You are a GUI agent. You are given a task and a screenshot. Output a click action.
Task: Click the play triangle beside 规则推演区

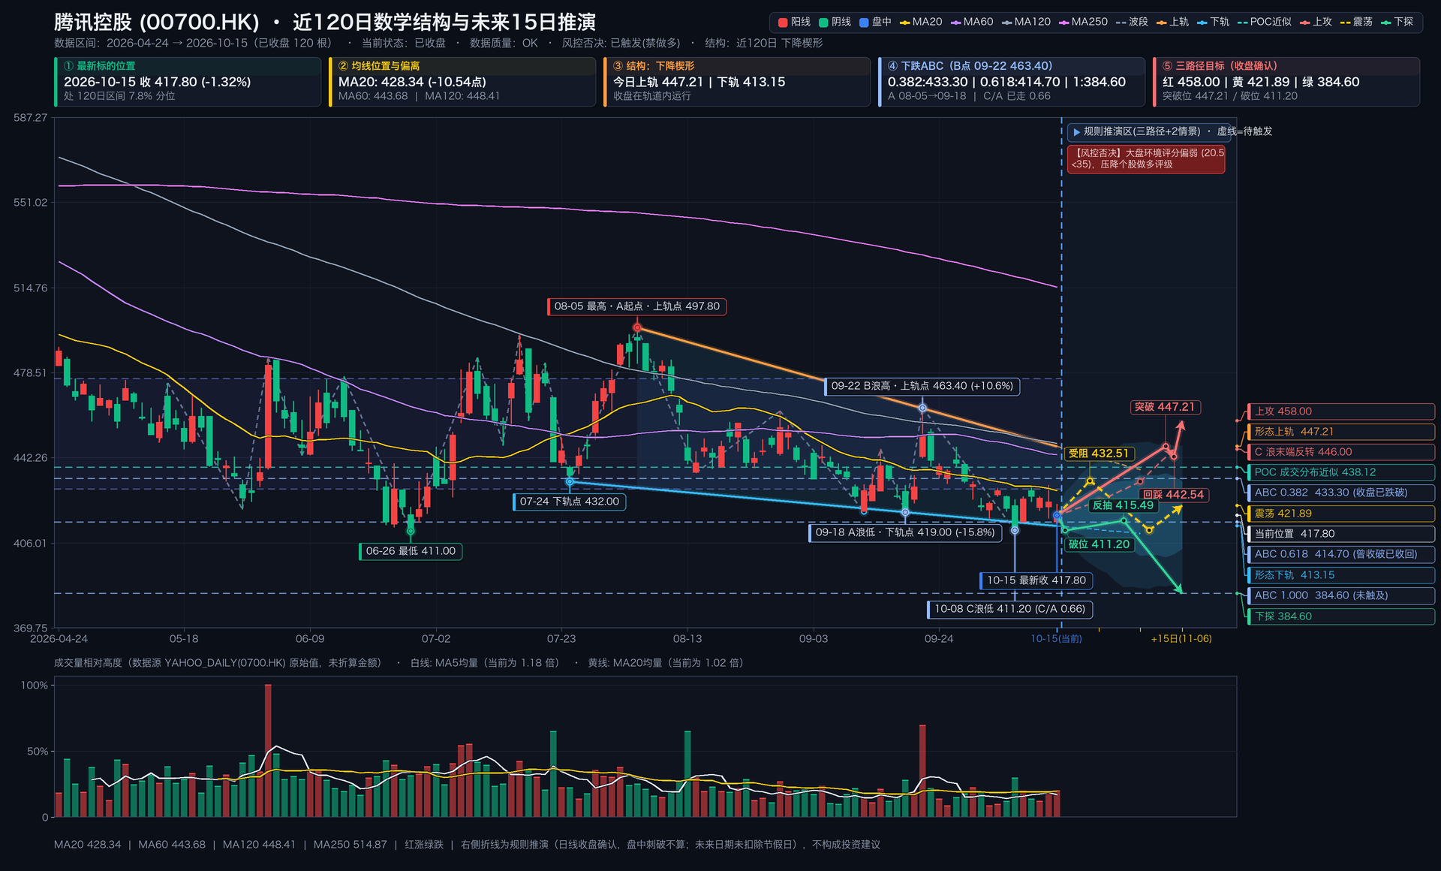[1076, 132]
